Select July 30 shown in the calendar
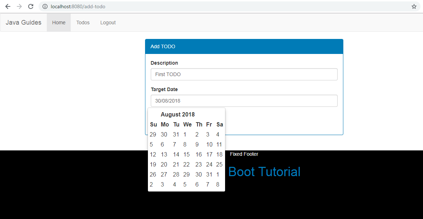This screenshot has height=219, width=423. pyautogui.click(x=164, y=134)
